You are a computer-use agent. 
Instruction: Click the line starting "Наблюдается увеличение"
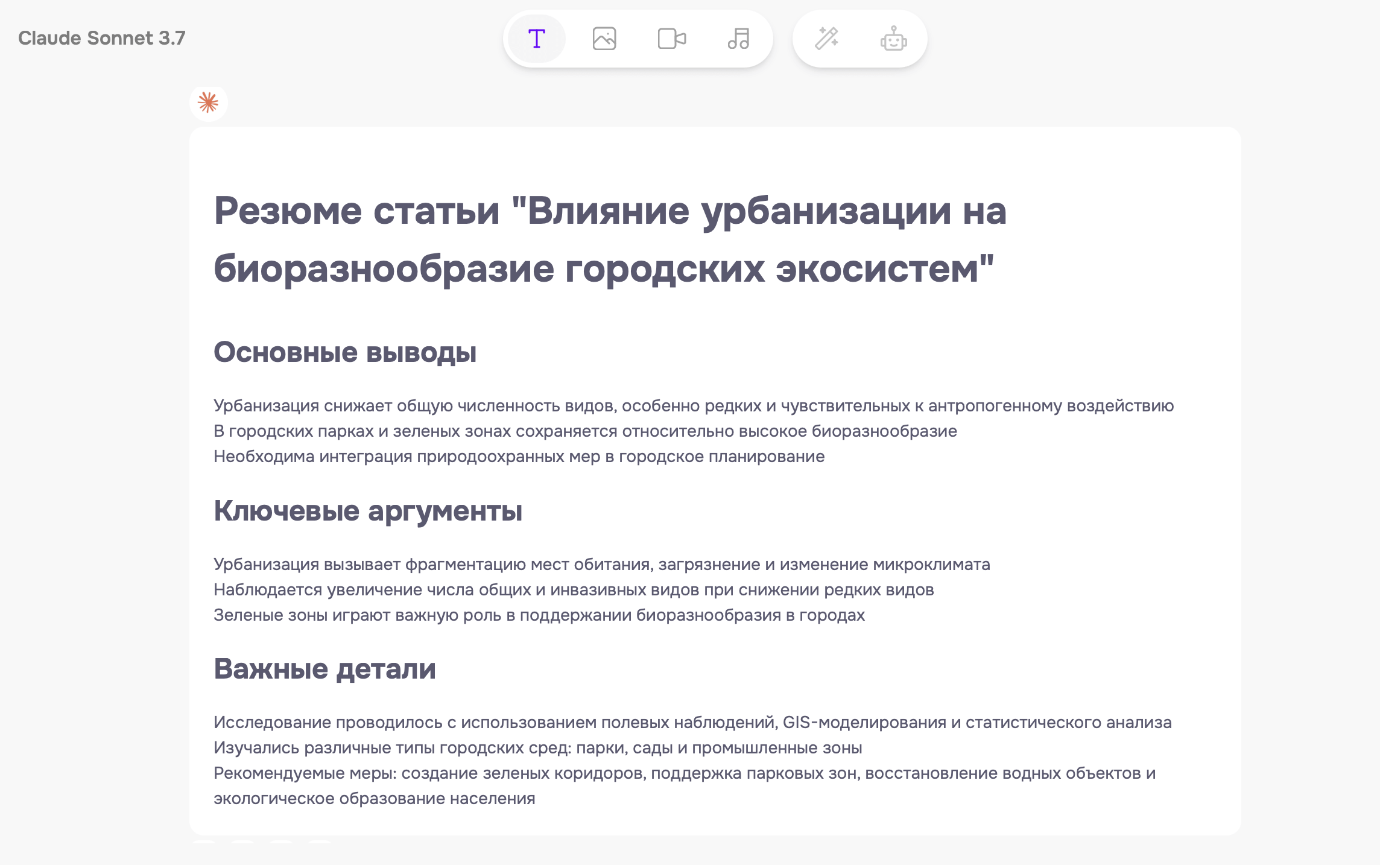[x=573, y=590]
